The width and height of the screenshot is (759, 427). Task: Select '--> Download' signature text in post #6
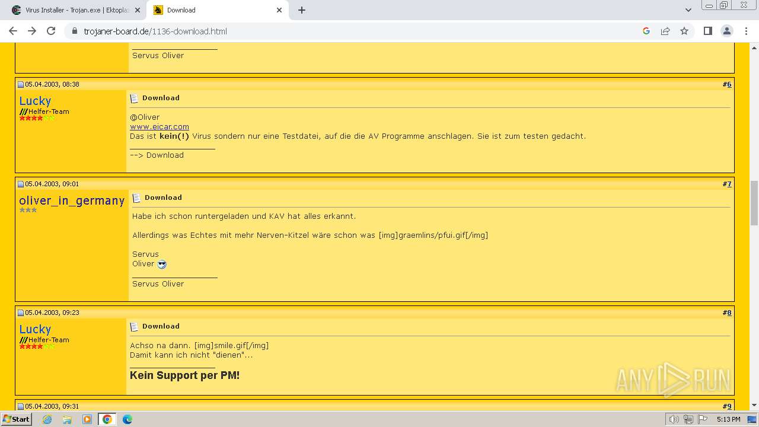click(x=157, y=155)
